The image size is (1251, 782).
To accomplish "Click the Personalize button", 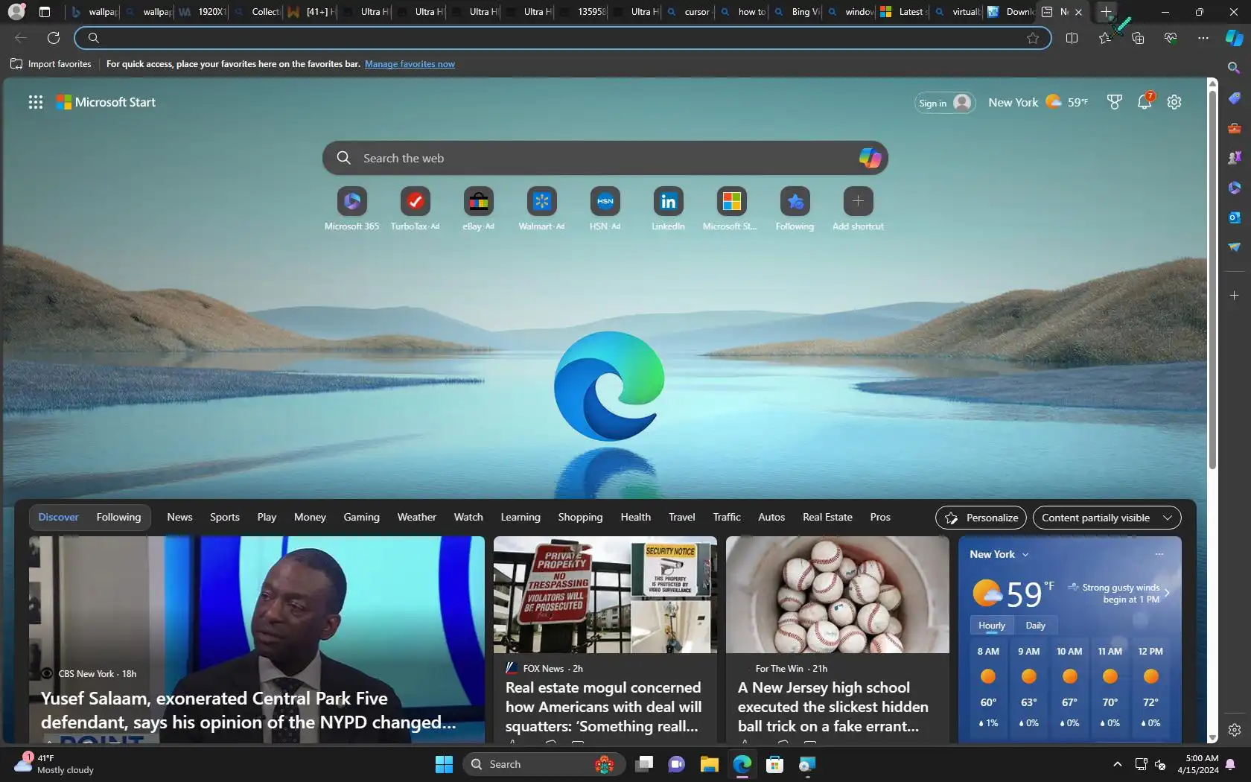I will point(981,518).
